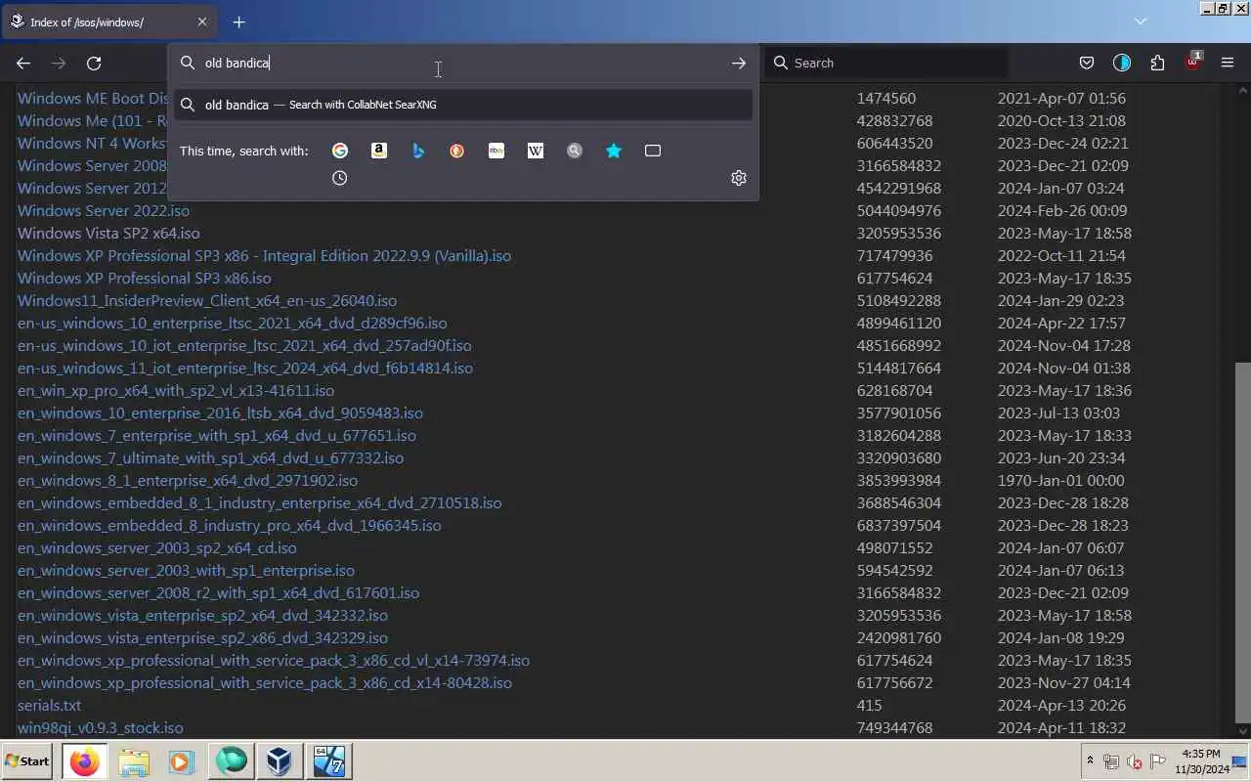This screenshot has height=782, width=1251.
Task: Show hidden system tray icons
Action: (x=1090, y=760)
